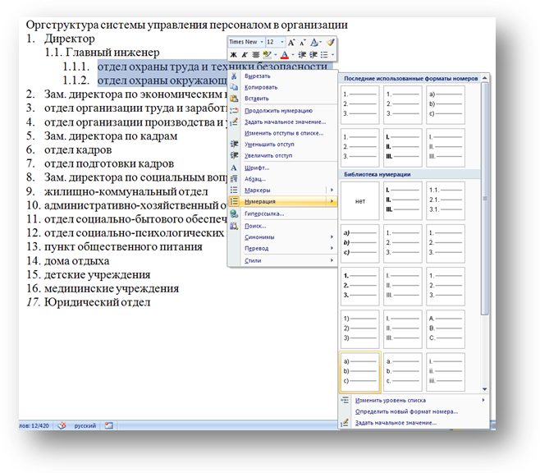540x473 pixels.
Task: Click the icon beside Уменьшить отступ
Action: 234,144
